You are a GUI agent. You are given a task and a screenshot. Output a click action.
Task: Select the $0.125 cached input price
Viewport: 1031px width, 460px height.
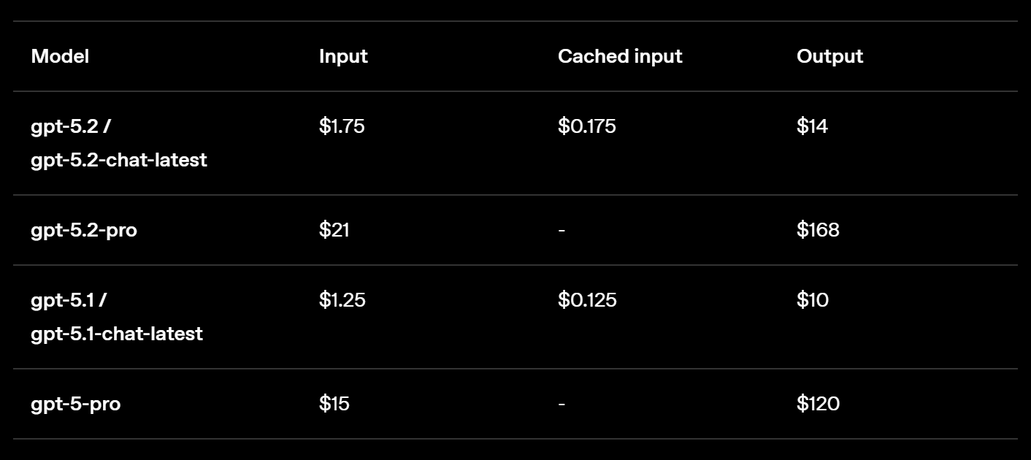tap(587, 300)
